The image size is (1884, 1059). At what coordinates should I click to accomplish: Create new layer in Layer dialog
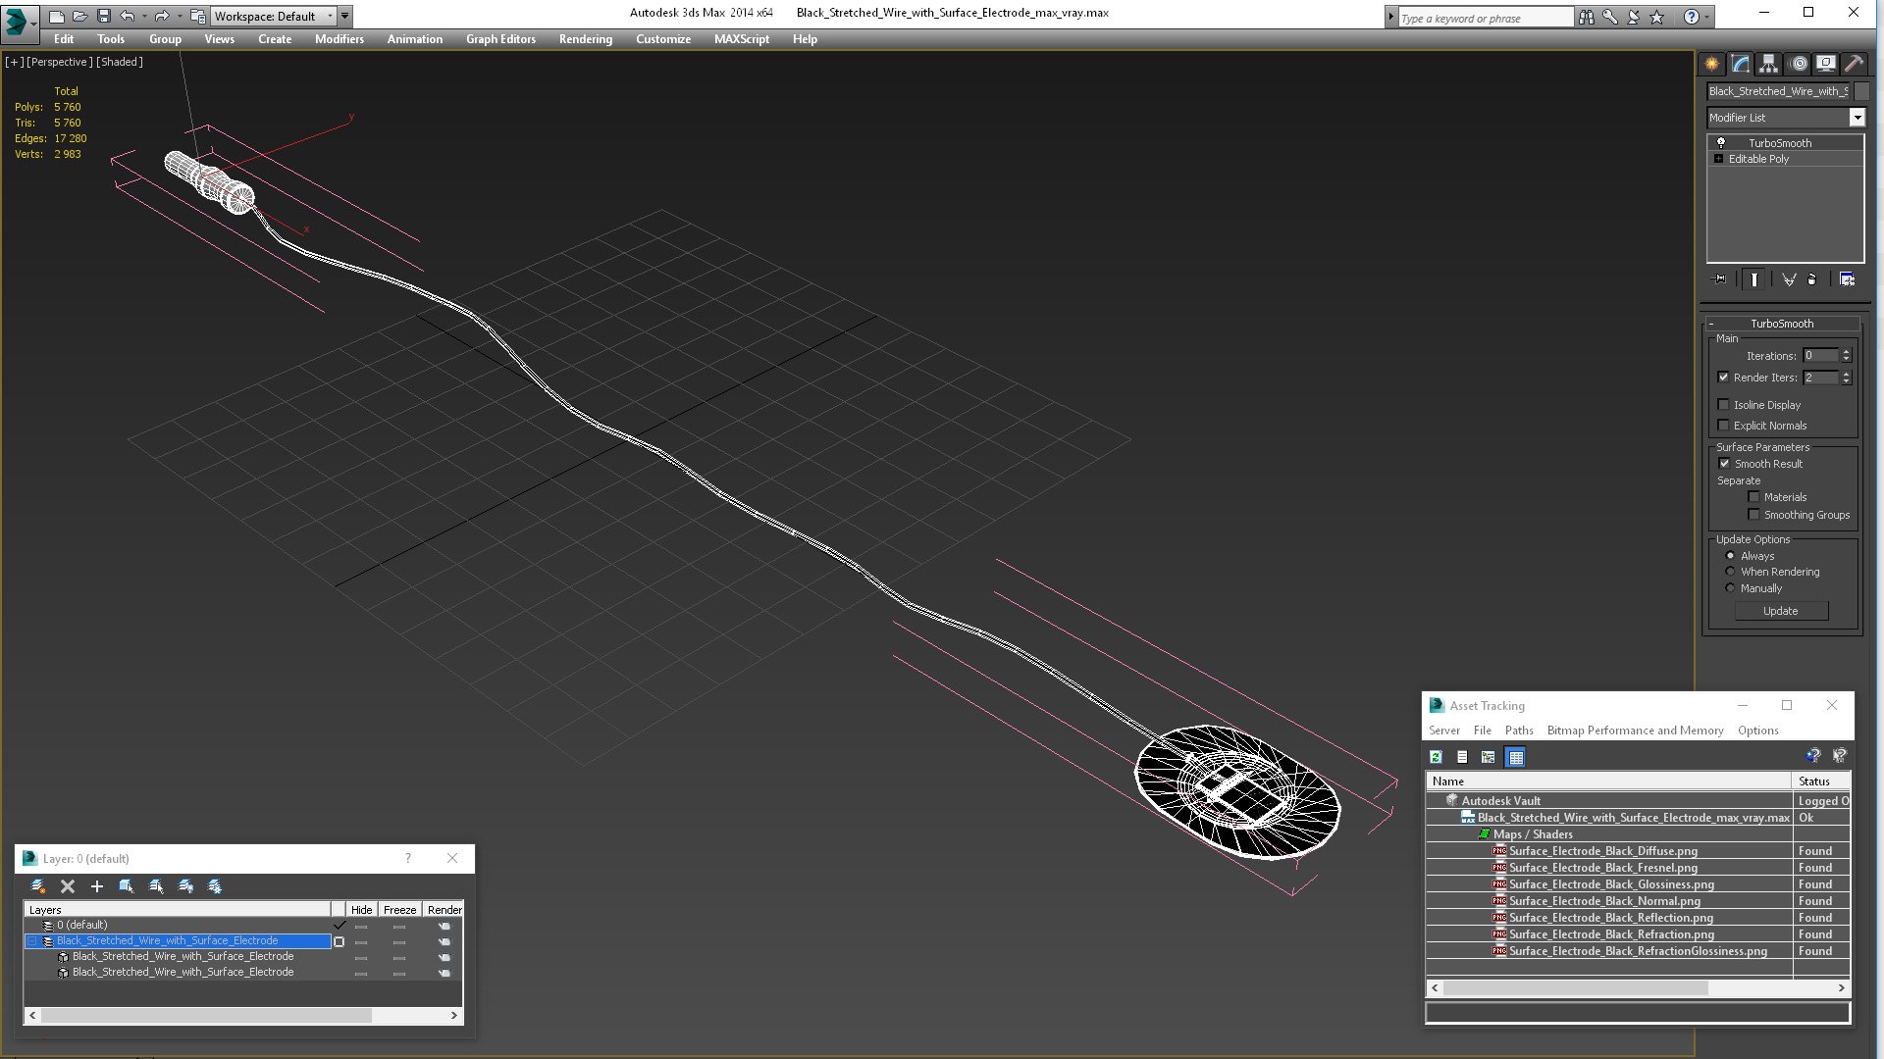pyautogui.click(x=38, y=886)
